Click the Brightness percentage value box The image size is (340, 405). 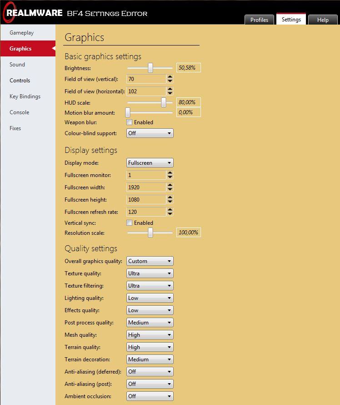click(188, 68)
